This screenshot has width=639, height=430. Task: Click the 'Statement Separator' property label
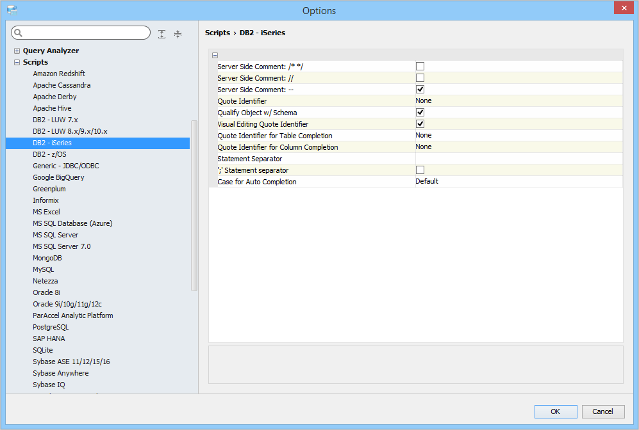coord(250,159)
